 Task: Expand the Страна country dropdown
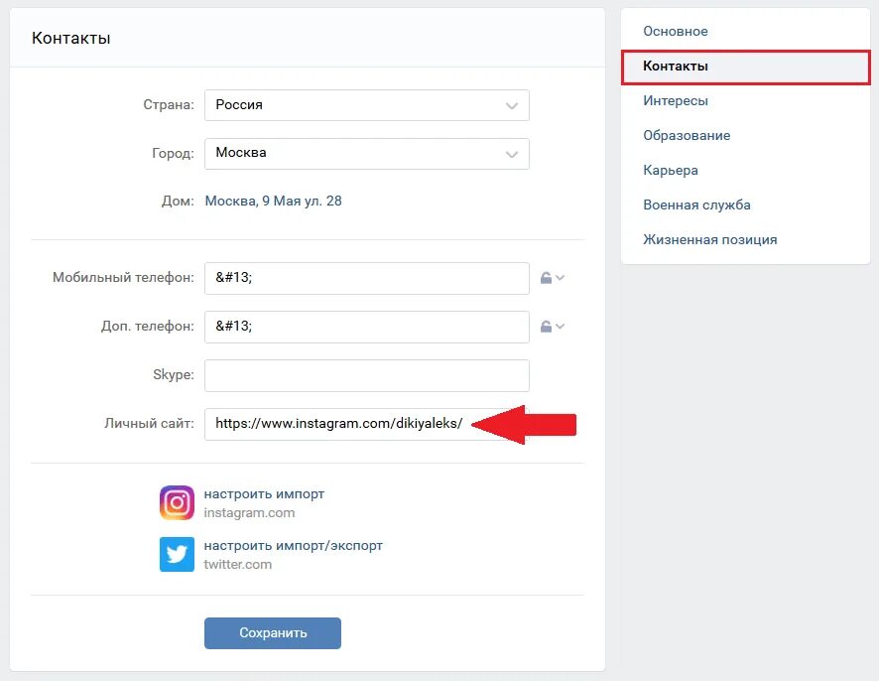click(x=367, y=105)
